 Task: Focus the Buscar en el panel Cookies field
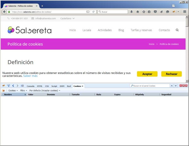[x=150, y=86]
